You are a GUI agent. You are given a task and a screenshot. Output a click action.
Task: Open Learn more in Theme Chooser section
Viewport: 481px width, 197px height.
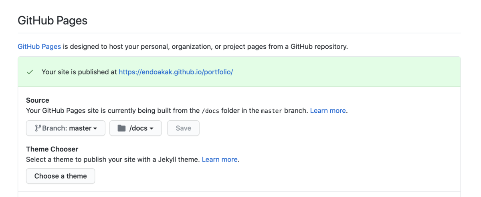(x=220, y=159)
